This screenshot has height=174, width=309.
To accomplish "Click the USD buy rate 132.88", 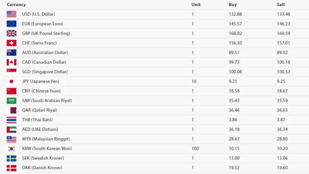I will (x=235, y=14).
